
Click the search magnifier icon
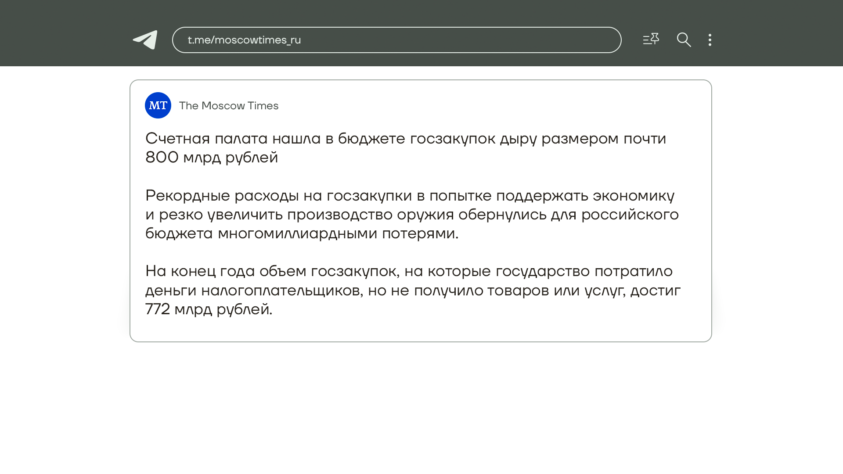pyautogui.click(x=684, y=40)
